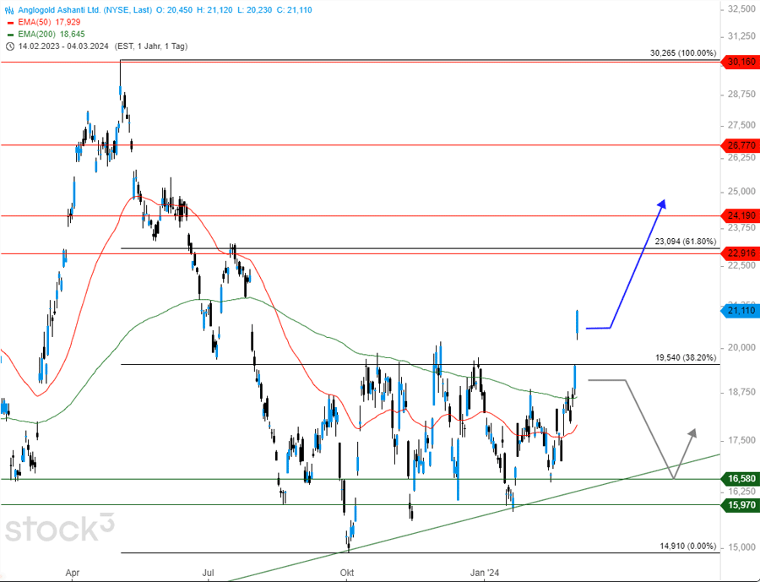Viewport: 760px width, 582px height.
Task: Click the low value L: 20,230
Action: (x=254, y=9)
